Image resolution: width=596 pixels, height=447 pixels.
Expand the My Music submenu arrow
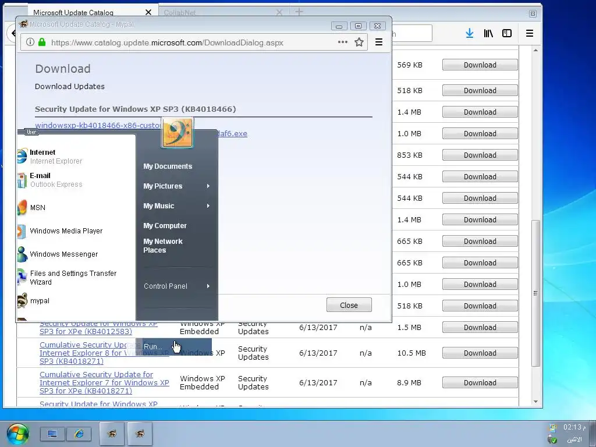point(208,205)
